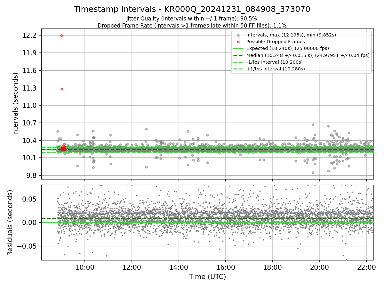This screenshot has width=384, height=288.
Task: Select legend entry 'Possible Dropped Frames'
Action: point(276,42)
